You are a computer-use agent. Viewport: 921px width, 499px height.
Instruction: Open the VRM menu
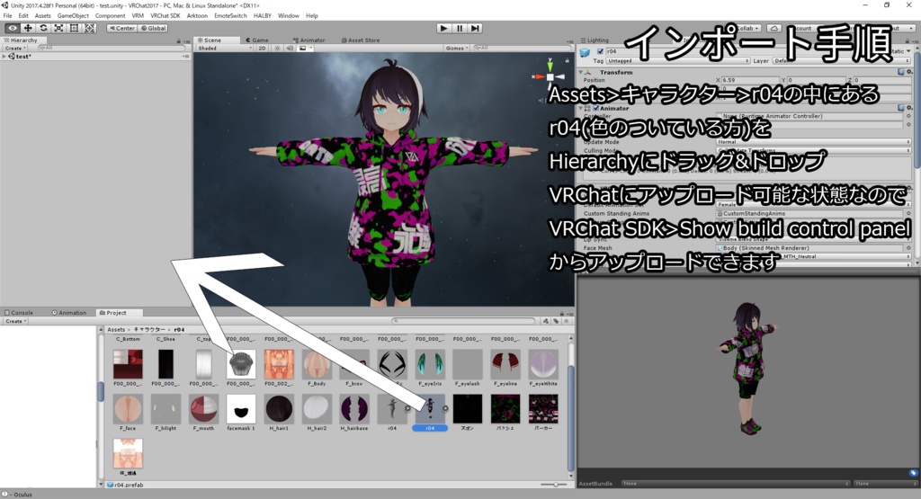pos(138,16)
